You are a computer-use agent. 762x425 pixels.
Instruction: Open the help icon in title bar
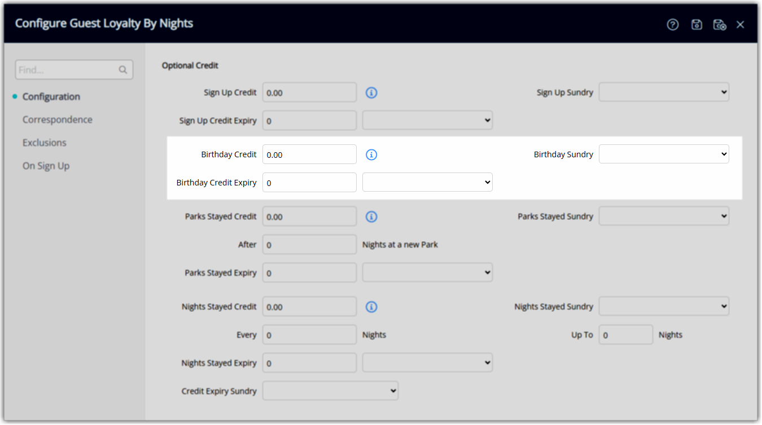click(x=672, y=24)
